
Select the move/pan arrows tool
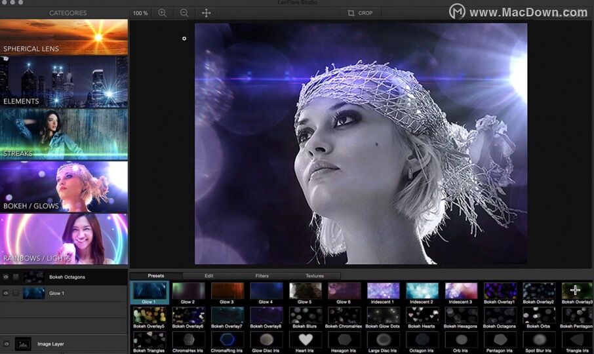[206, 13]
